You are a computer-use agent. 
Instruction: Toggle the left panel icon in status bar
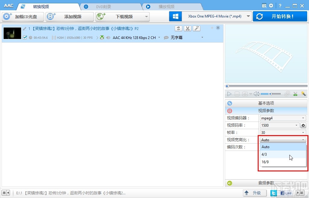6,193
